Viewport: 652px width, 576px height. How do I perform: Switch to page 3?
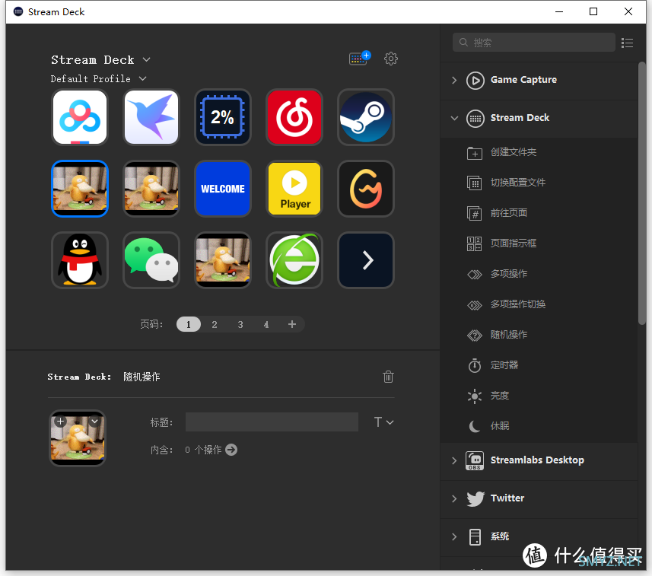click(240, 324)
